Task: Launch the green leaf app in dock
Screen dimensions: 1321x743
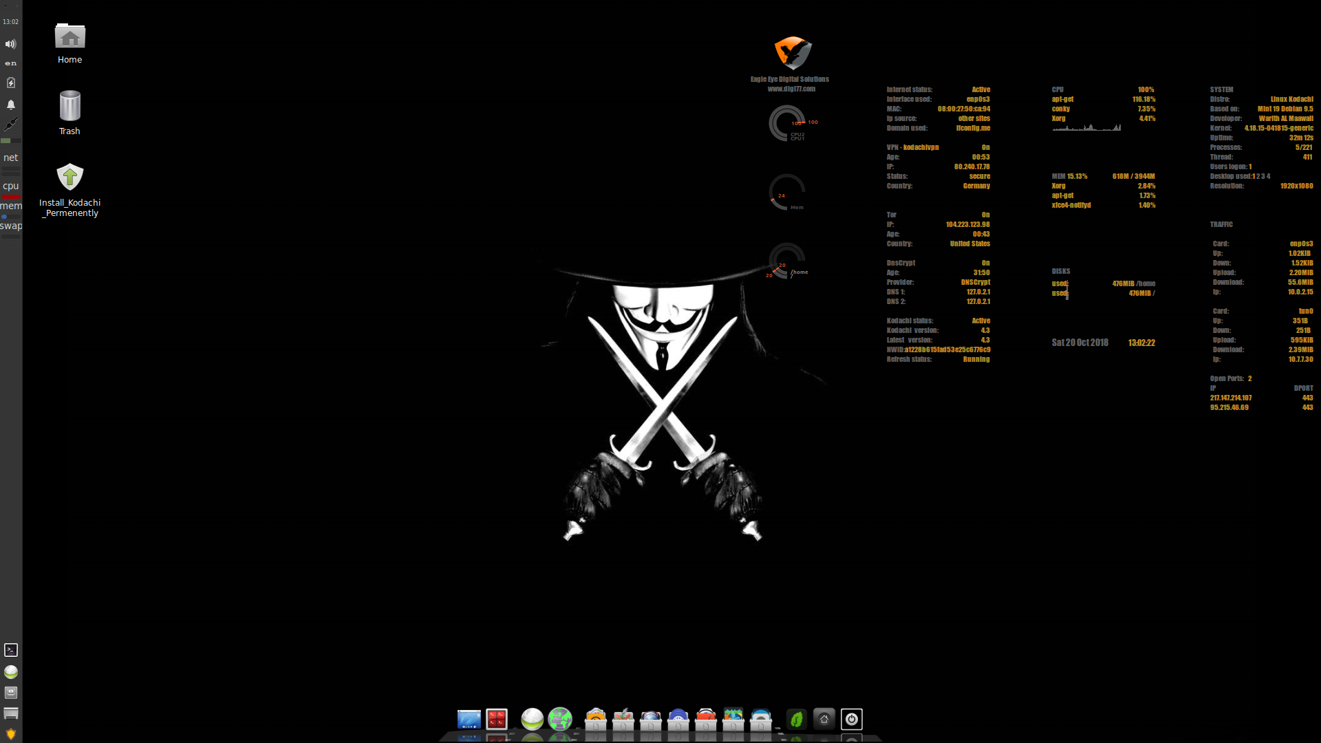Action: [x=797, y=720]
